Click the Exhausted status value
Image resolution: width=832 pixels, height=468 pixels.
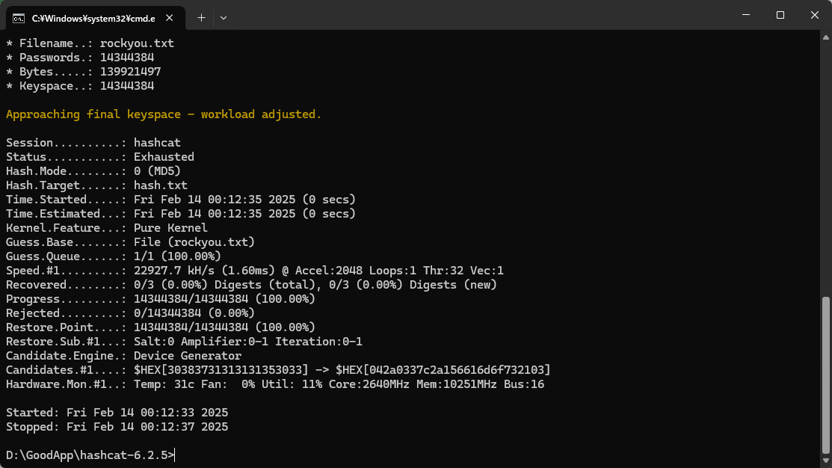[164, 157]
